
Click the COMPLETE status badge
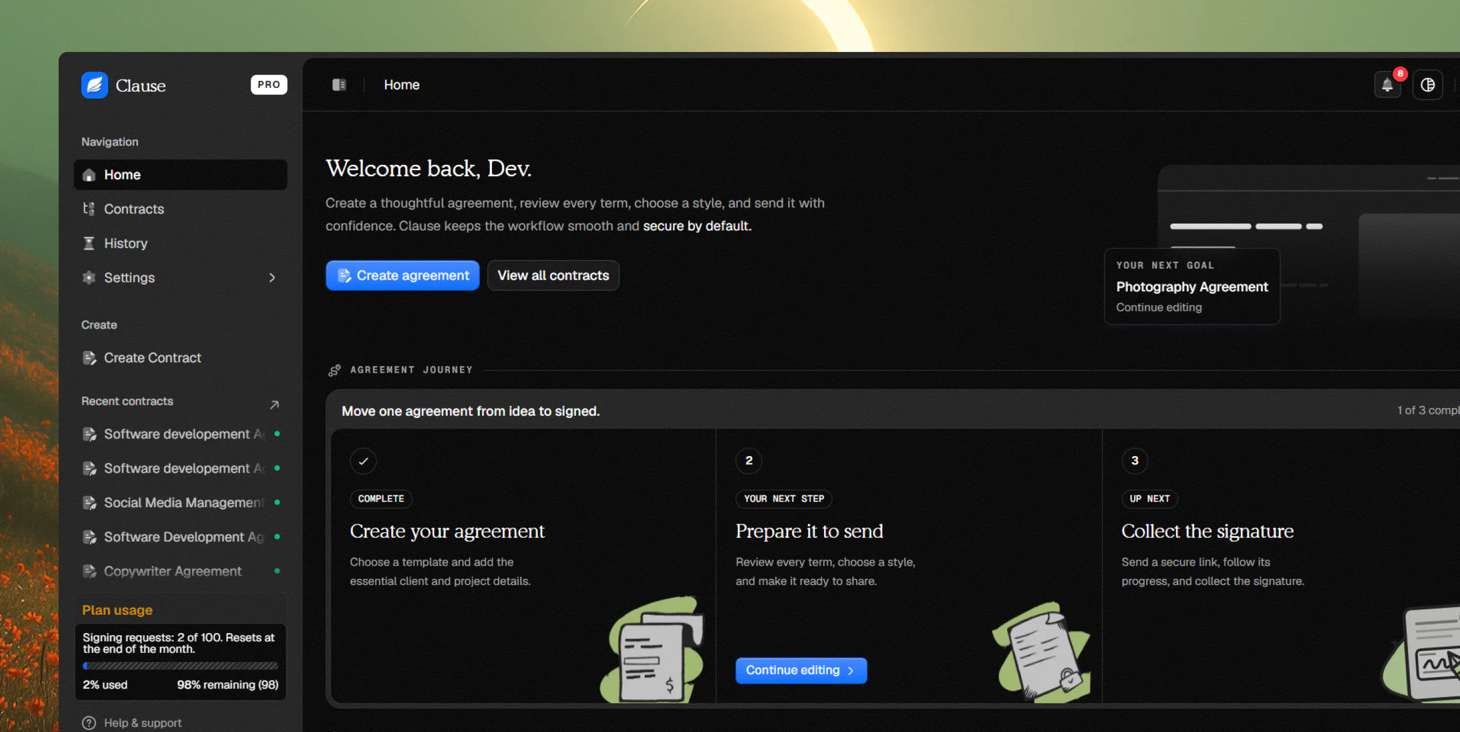(381, 499)
